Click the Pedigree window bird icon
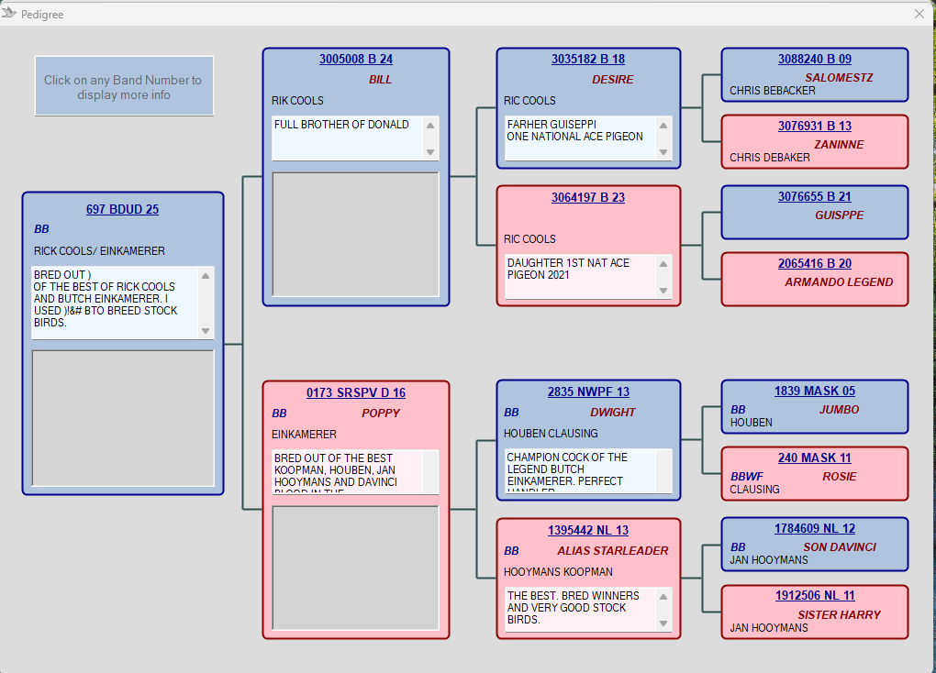 tap(9, 13)
